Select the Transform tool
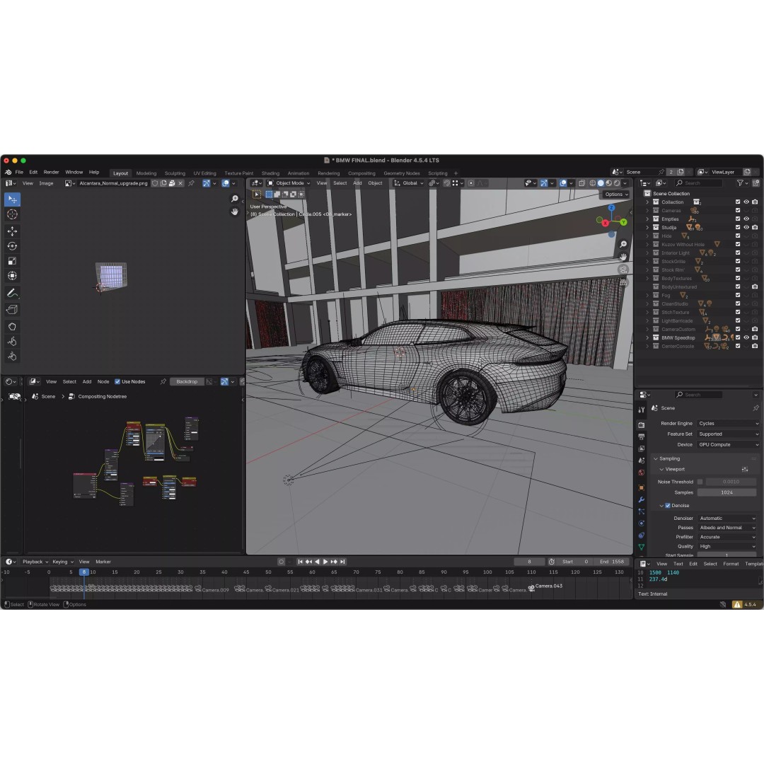 click(12, 276)
